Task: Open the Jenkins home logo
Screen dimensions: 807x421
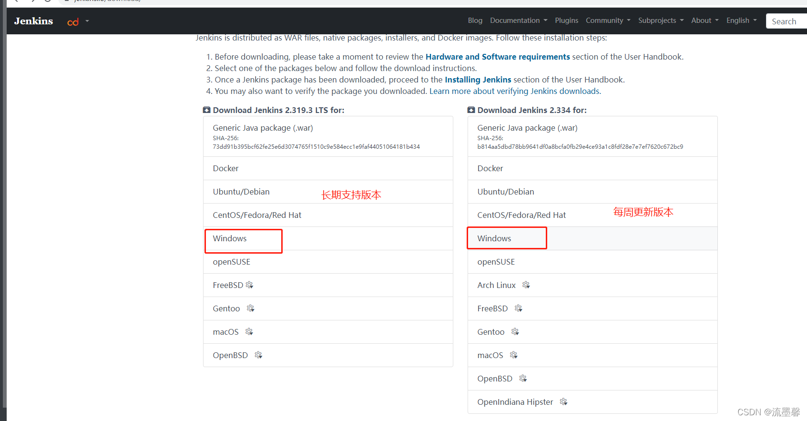Action: pos(33,21)
